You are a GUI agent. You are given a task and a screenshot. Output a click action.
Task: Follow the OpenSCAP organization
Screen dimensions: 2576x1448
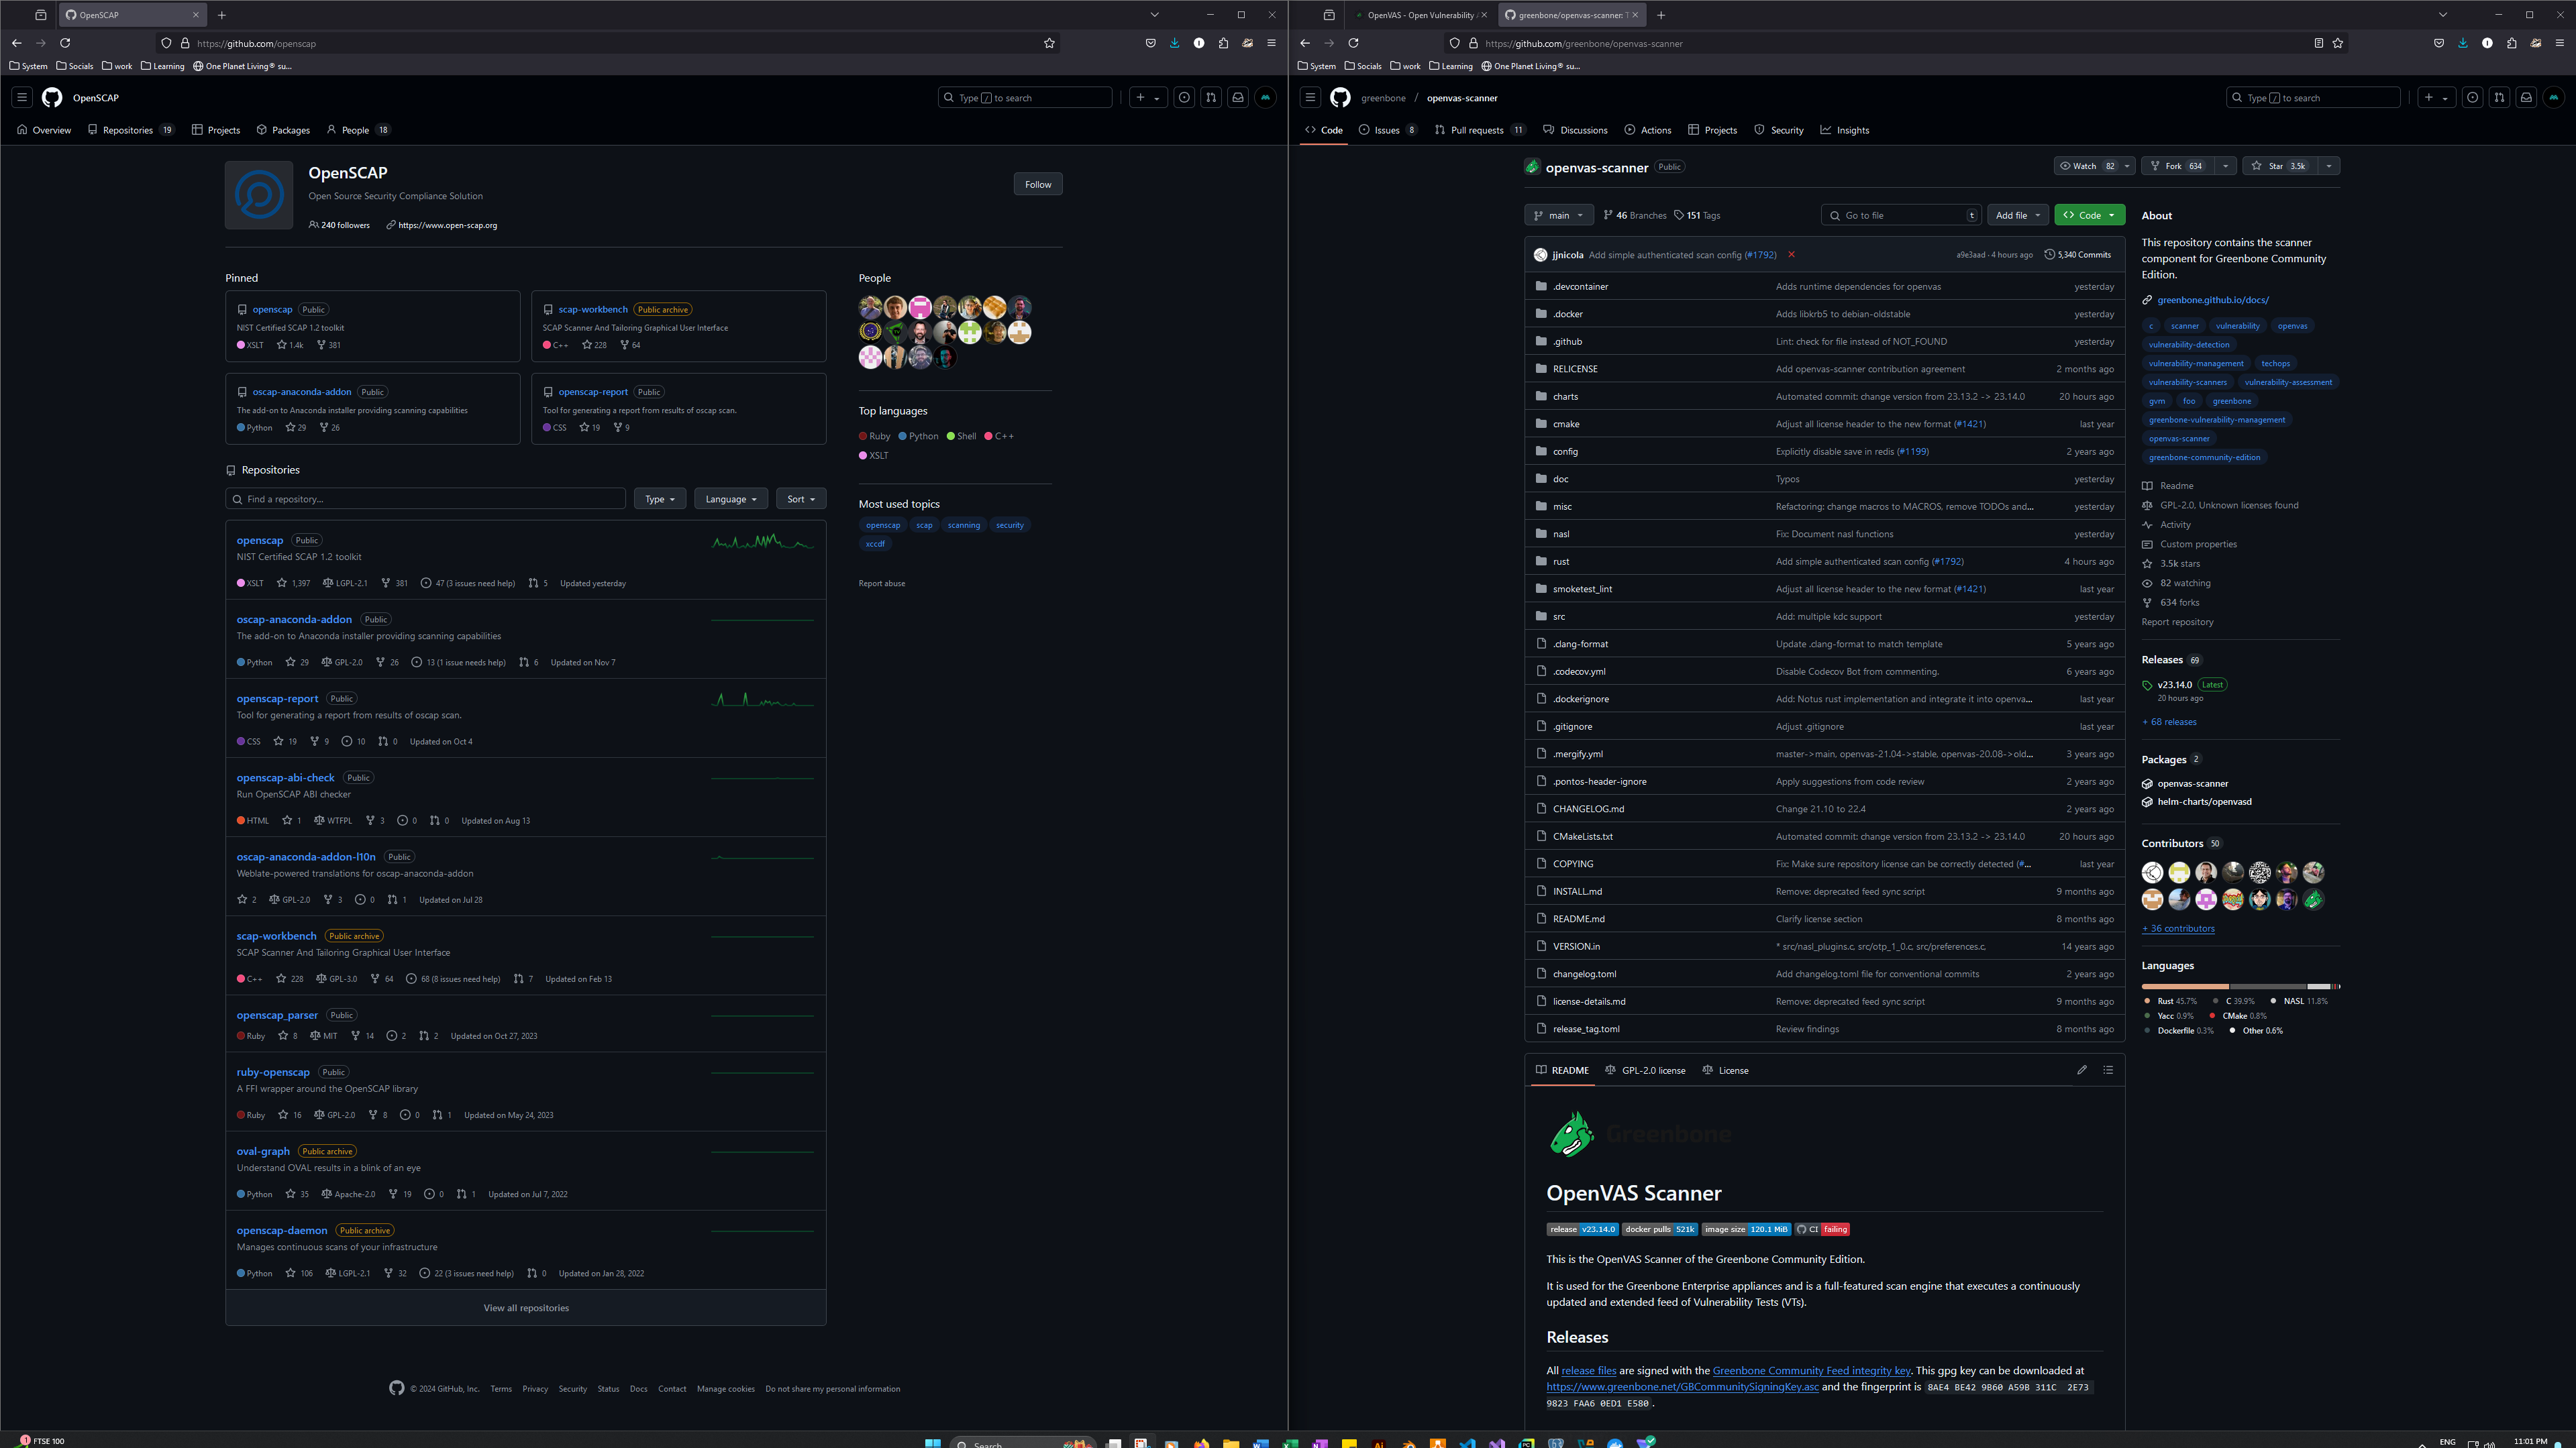pos(1038,184)
